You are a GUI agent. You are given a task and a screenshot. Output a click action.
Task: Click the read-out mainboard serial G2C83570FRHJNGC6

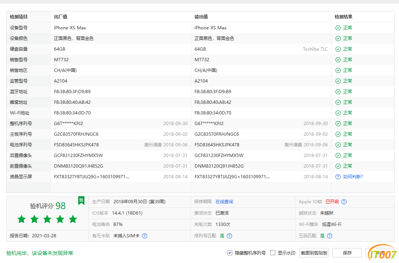pyautogui.click(x=217, y=134)
